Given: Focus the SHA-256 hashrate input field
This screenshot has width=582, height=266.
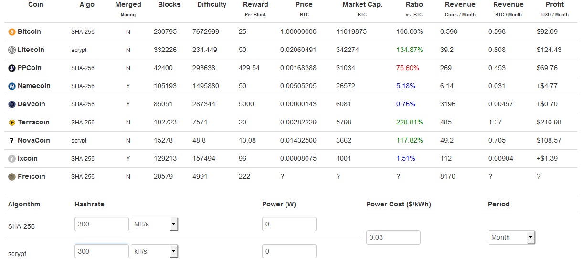Looking at the screenshot, I should [102, 224].
